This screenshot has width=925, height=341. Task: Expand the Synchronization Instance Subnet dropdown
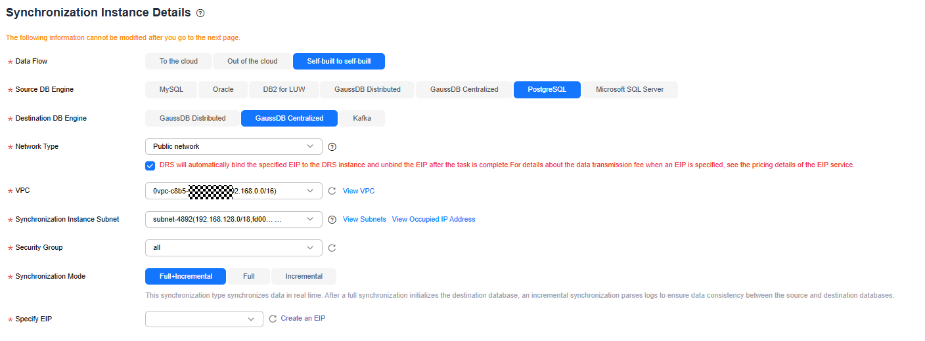tap(234, 219)
